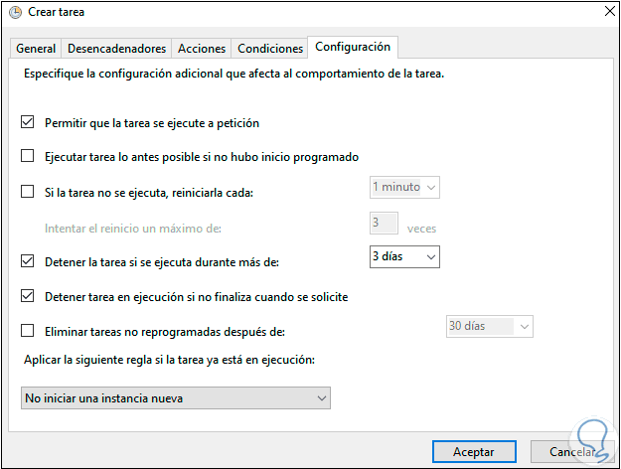
Task: Open the Desencadenadores tab
Action: (x=117, y=48)
